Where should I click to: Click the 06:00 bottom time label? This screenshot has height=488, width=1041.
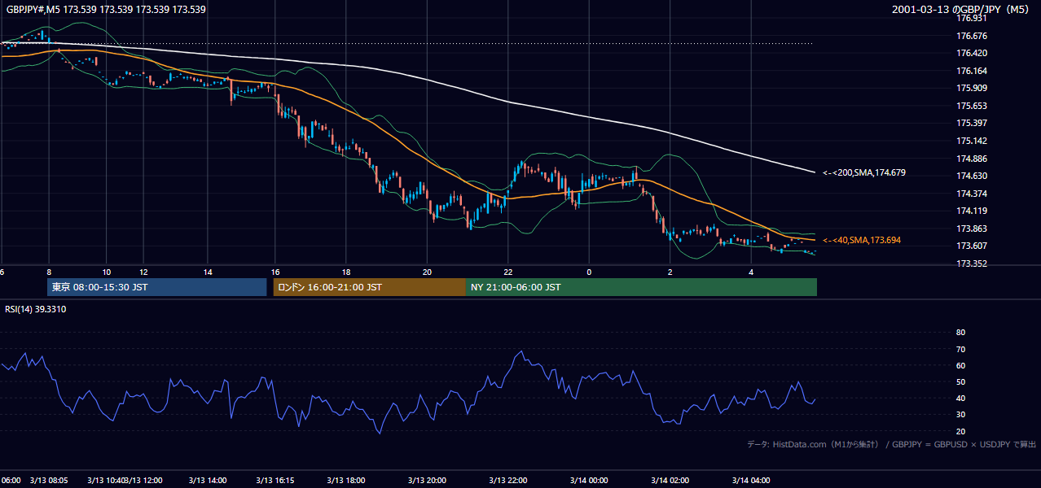click(11, 481)
